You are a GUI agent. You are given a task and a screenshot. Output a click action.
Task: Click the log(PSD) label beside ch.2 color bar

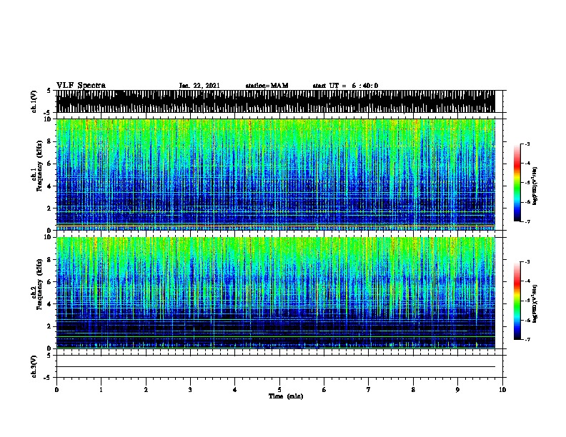(x=535, y=303)
